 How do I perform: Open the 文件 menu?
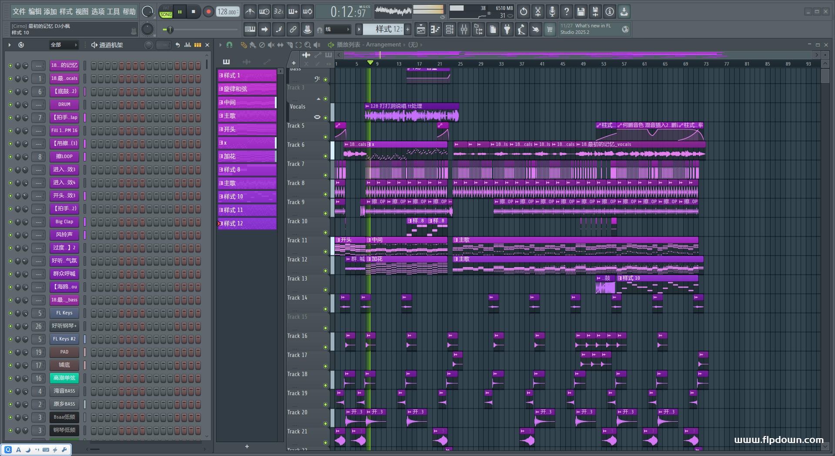click(19, 12)
